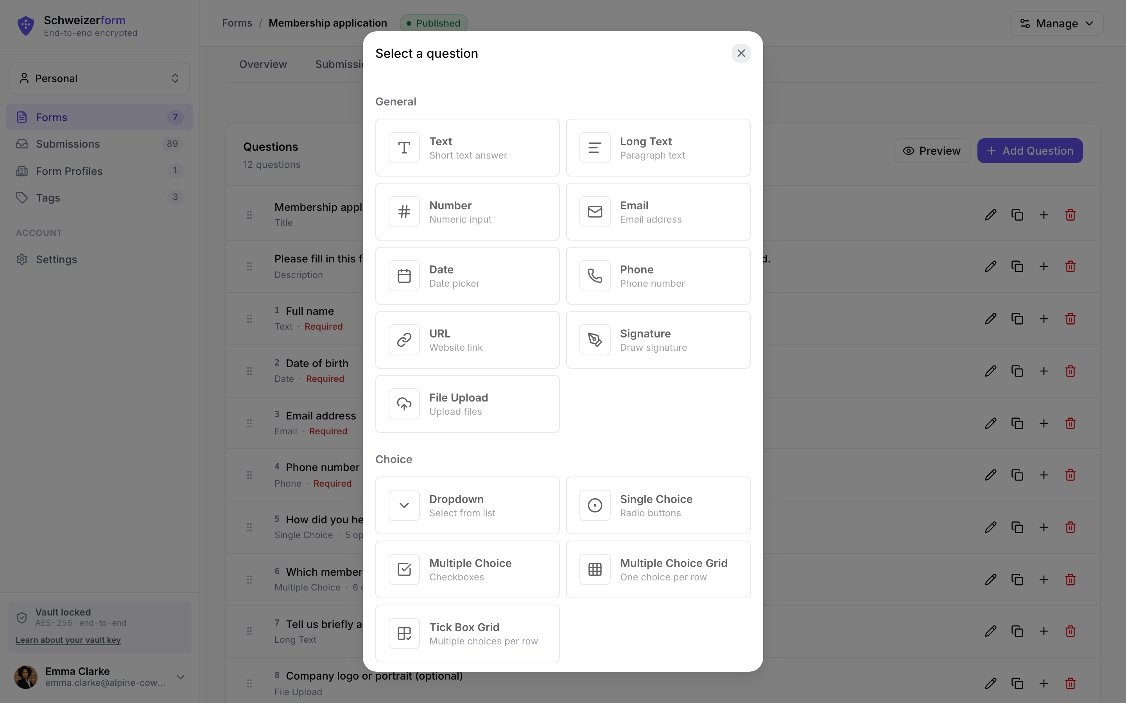Navigate to Forms breadcrumb
The height and width of the screenshot is (703, 1126).
237,23
